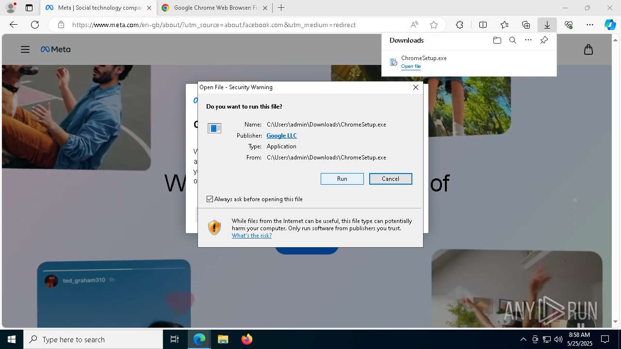Viewport: 621px width, 349px height.
Task: Close the Open File Security Warning dialog
Action: point(416,87)
